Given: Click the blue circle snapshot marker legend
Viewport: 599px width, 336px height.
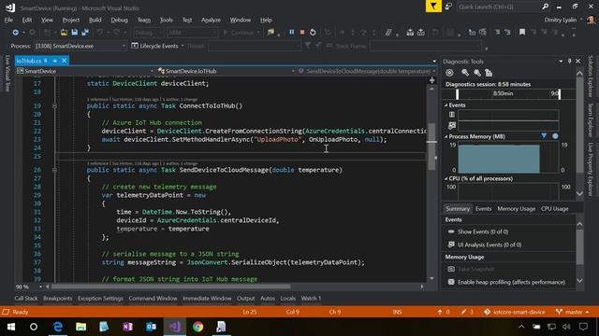Looking at the screenshot, I should tap(555, 136).
